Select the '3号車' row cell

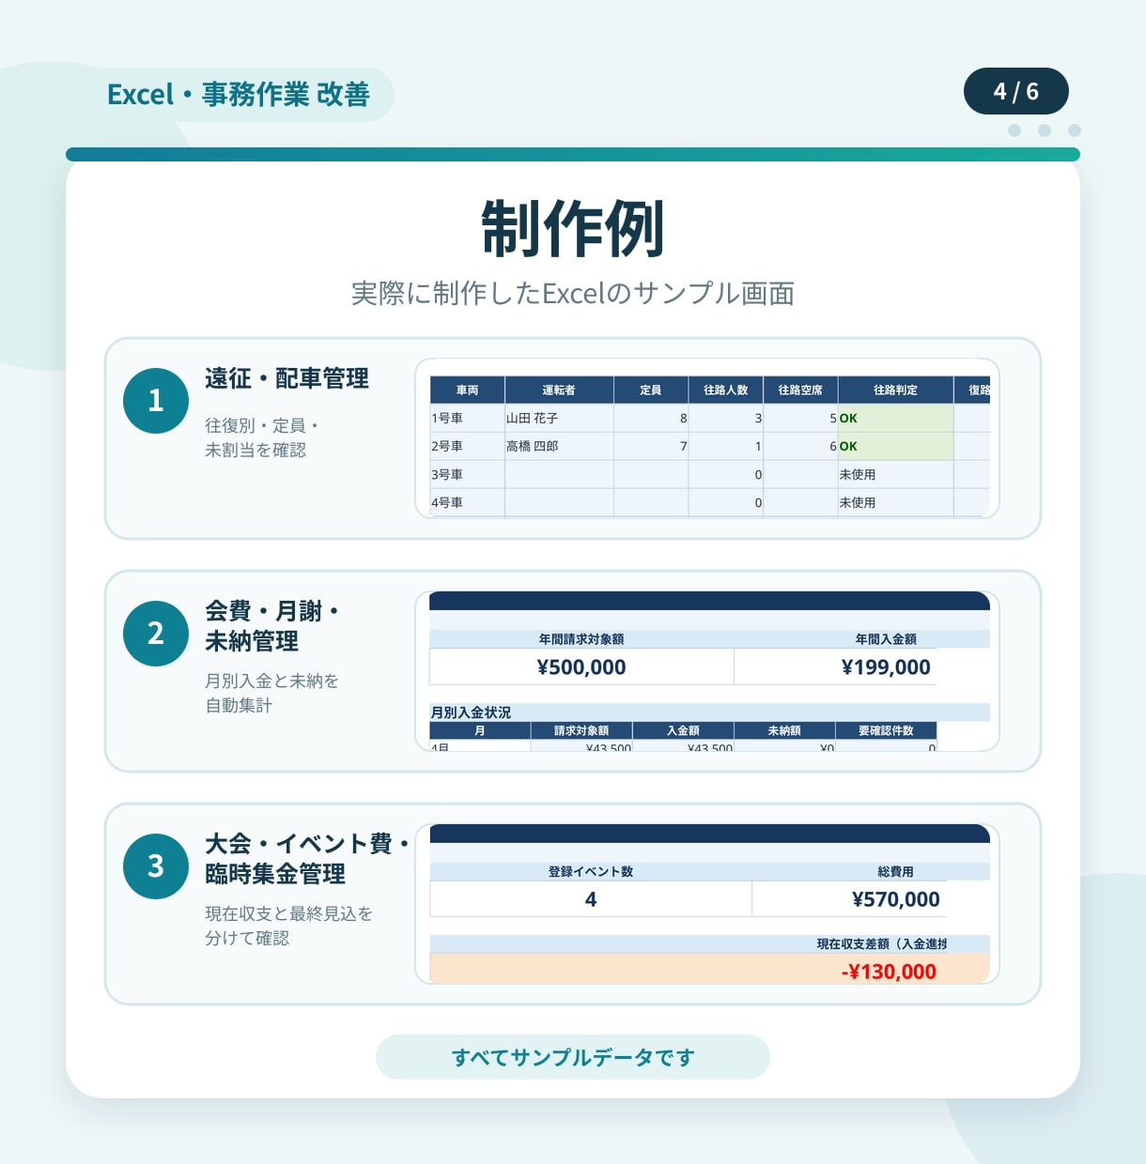pos(467,474)
